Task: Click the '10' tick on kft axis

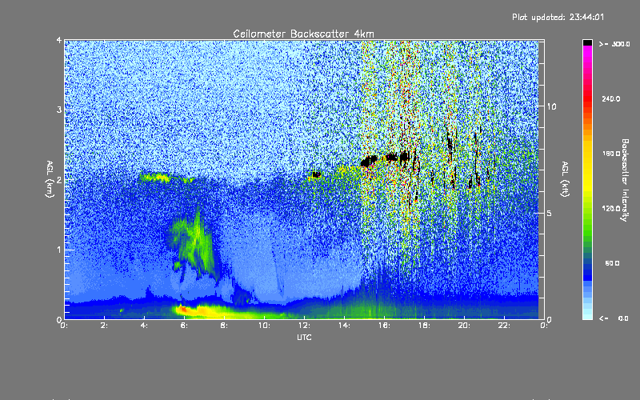Action: pyautogui.click(x=551, y=106)
